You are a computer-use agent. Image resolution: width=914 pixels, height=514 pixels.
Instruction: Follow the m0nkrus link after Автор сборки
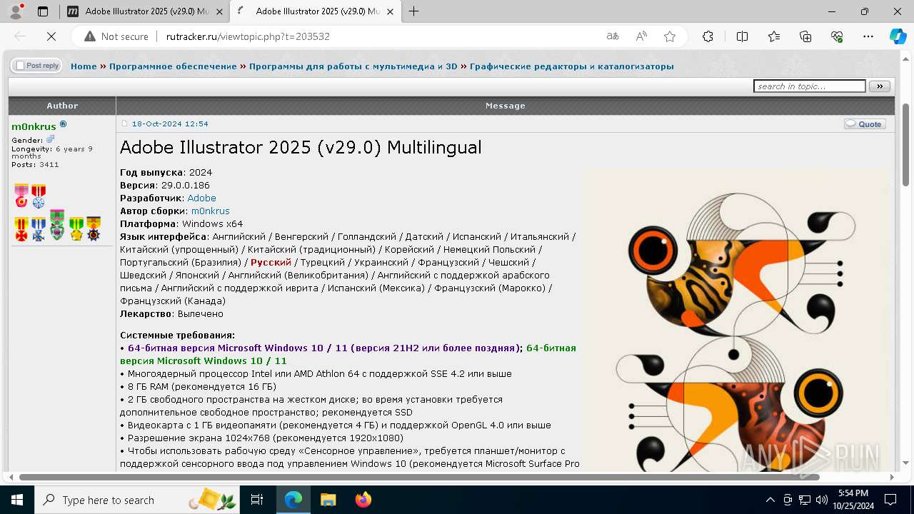211,211
